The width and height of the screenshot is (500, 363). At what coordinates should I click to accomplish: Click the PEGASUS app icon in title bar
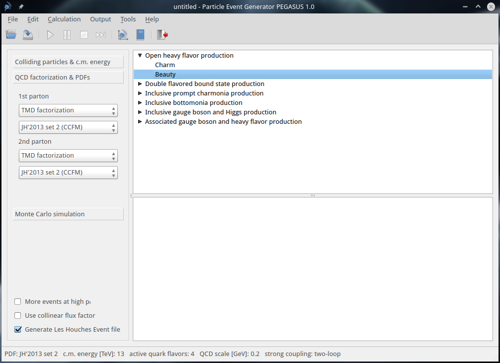pos(7,6)
